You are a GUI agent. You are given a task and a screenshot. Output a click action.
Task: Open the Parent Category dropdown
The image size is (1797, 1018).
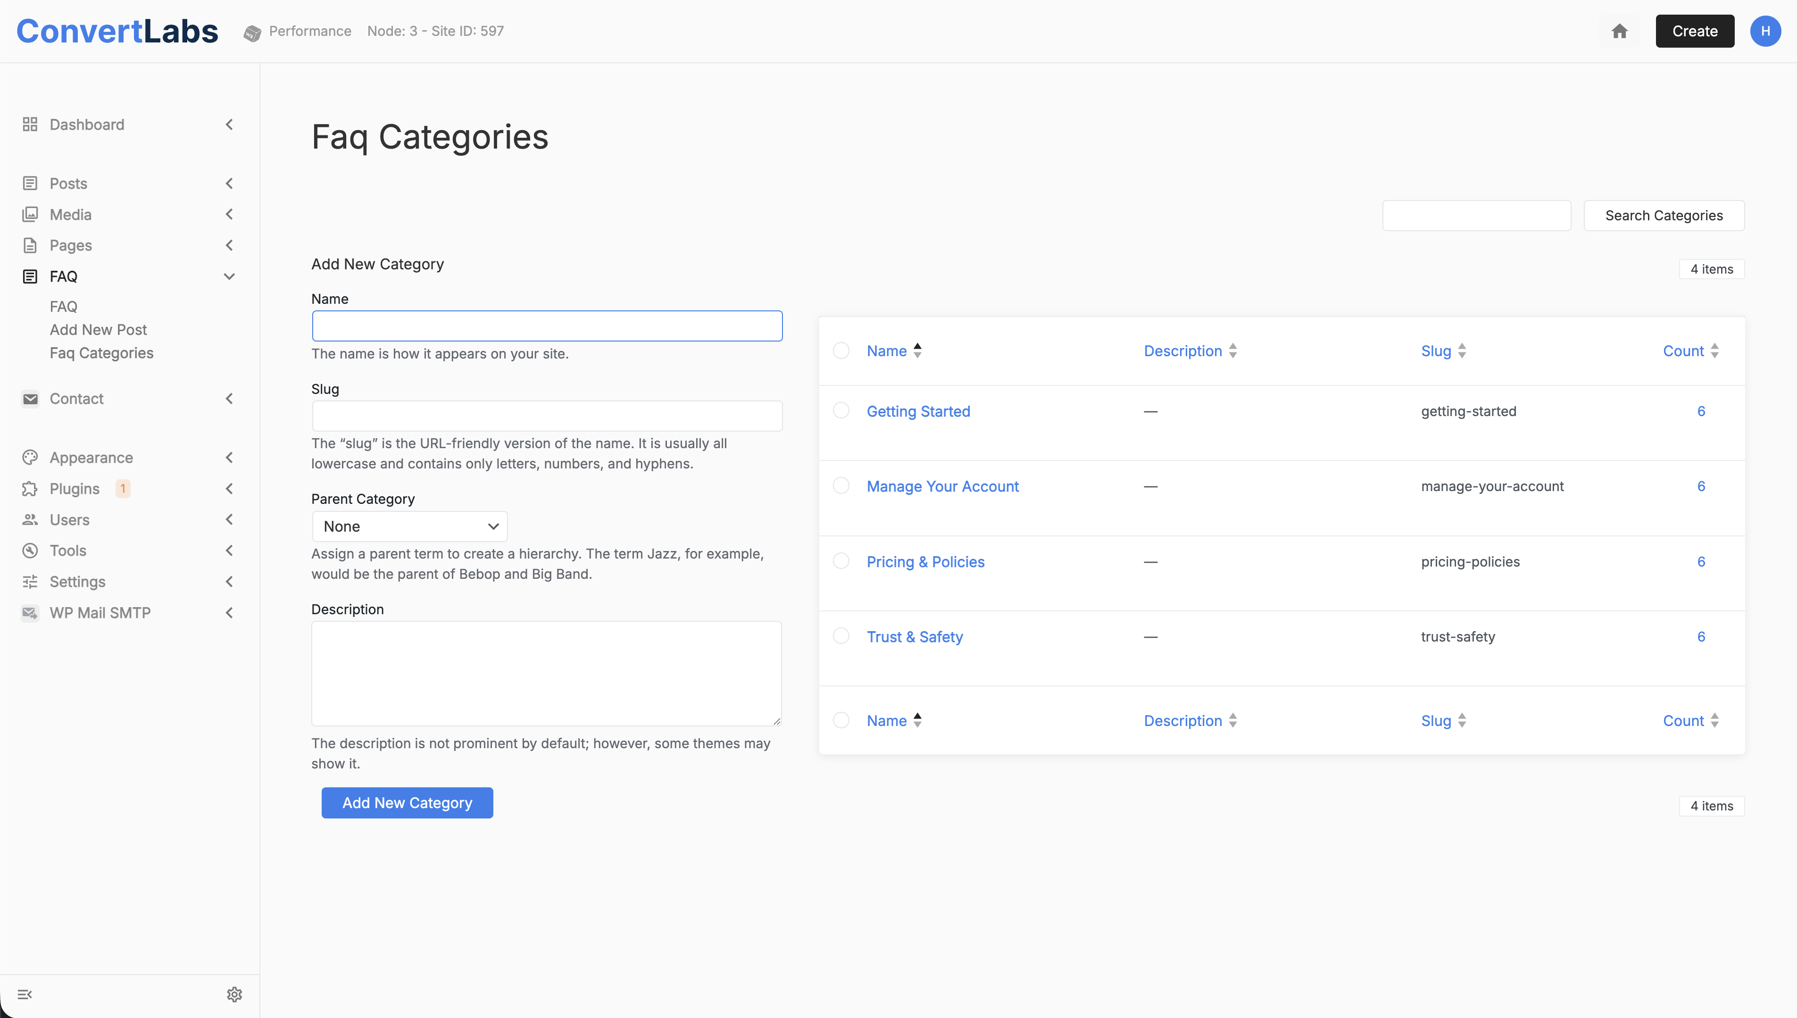pyautogui.click(x=409, y=526)
